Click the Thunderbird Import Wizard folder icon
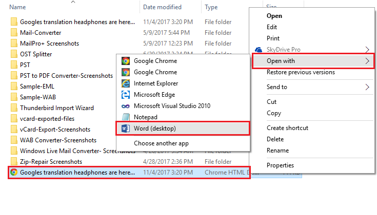 pyautogui.click(x=14, y=108)
